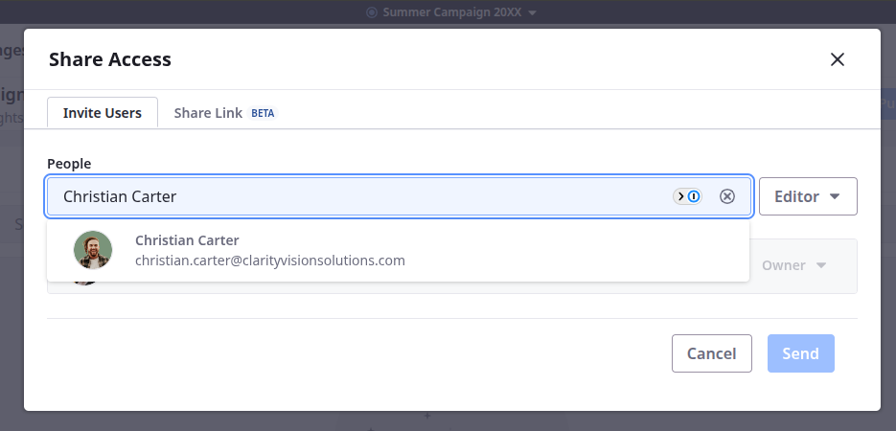The image size is (896, 431).
Task: Switch to the Share Link tab
Action: [x=208, y=113]
